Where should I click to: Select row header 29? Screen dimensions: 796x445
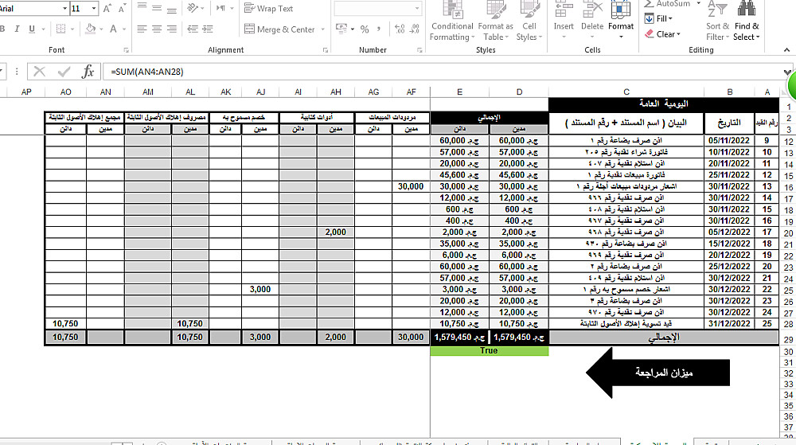(788, 339)
